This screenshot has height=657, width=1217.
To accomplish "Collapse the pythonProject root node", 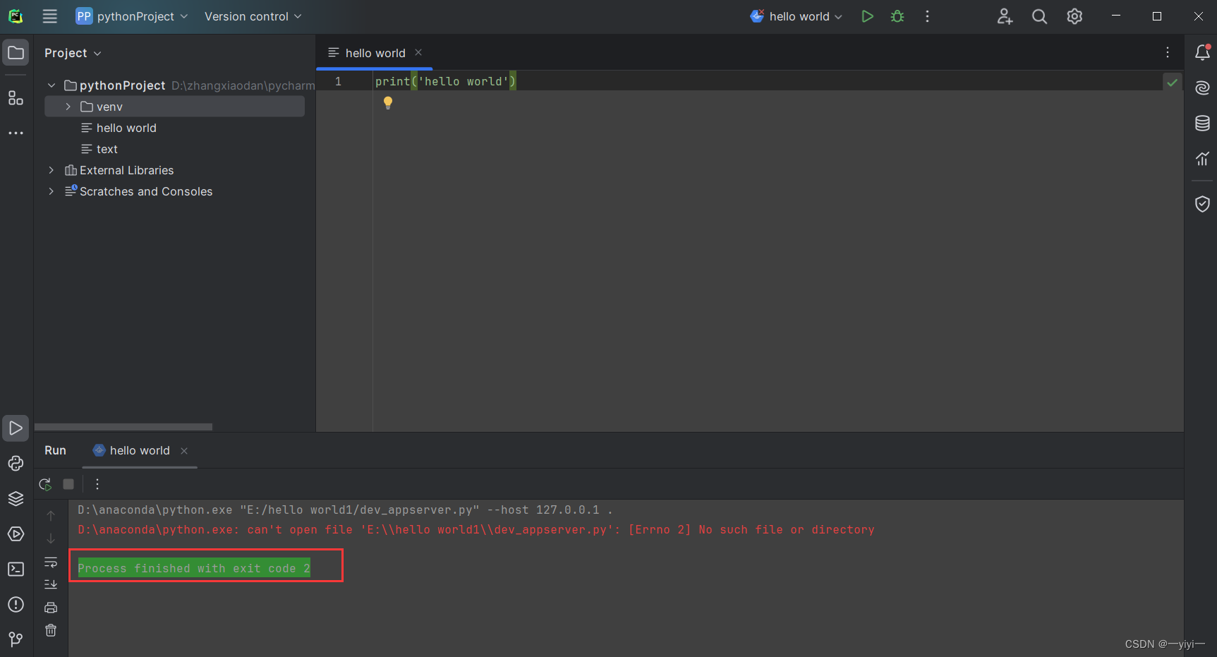I will coord(52,85).
